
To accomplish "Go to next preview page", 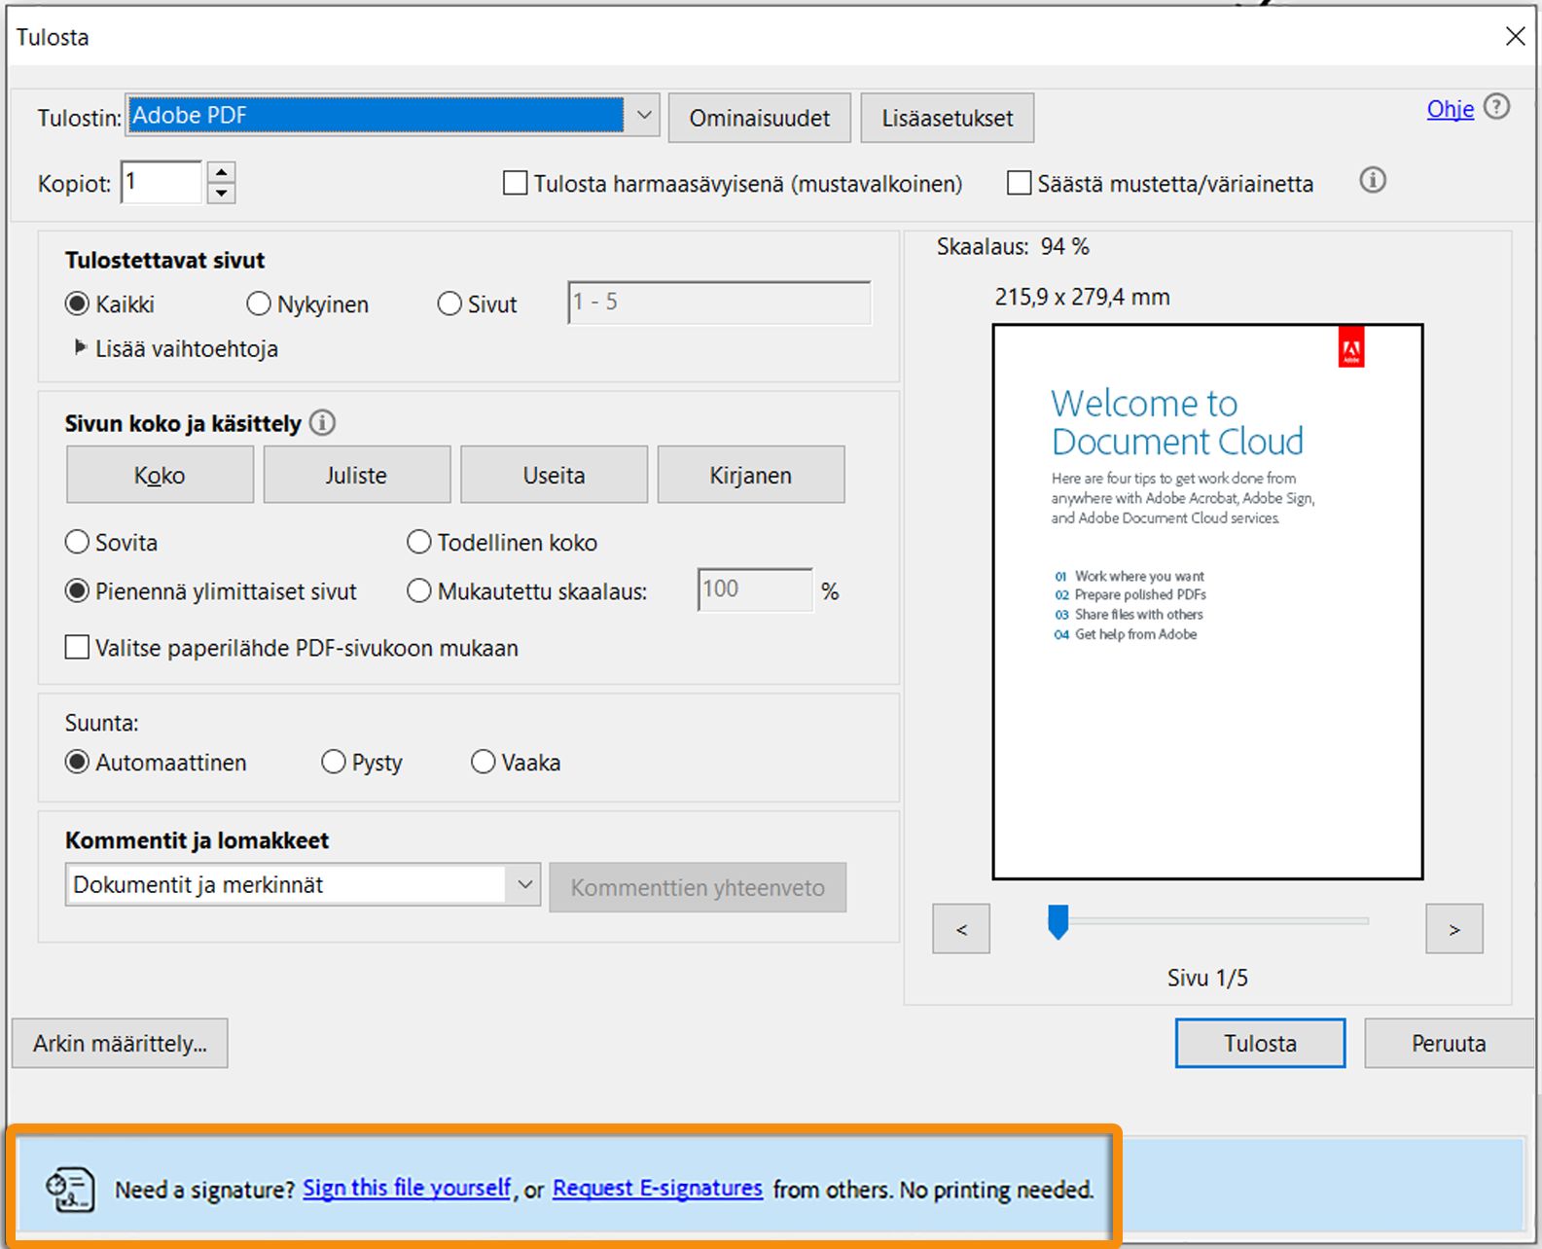I will point(1454,929).
